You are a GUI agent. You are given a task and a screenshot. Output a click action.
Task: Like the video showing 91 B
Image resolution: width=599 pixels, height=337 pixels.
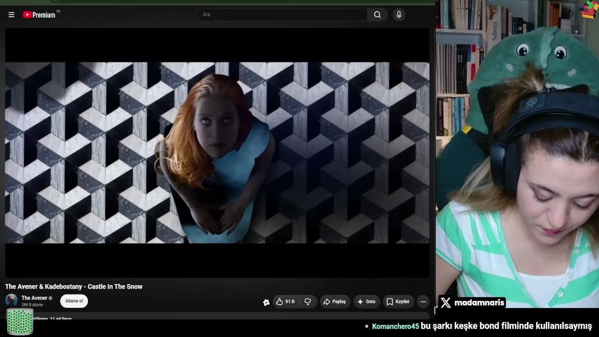pos(285,302)
